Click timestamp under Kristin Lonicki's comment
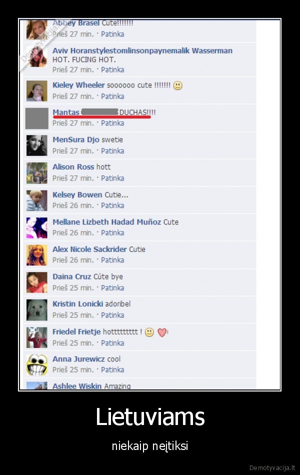 [73, 315]
